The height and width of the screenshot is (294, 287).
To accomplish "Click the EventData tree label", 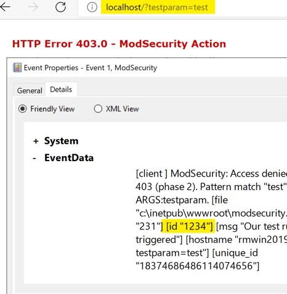I will tap(69, 158).
